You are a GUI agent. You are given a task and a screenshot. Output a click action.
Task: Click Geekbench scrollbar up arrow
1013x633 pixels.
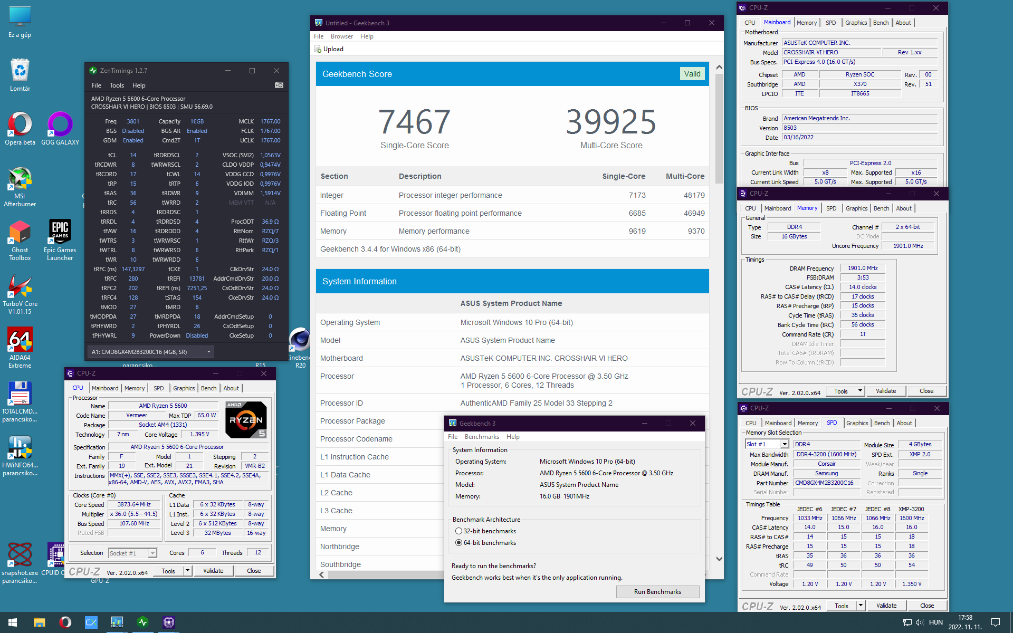[719, 68]
